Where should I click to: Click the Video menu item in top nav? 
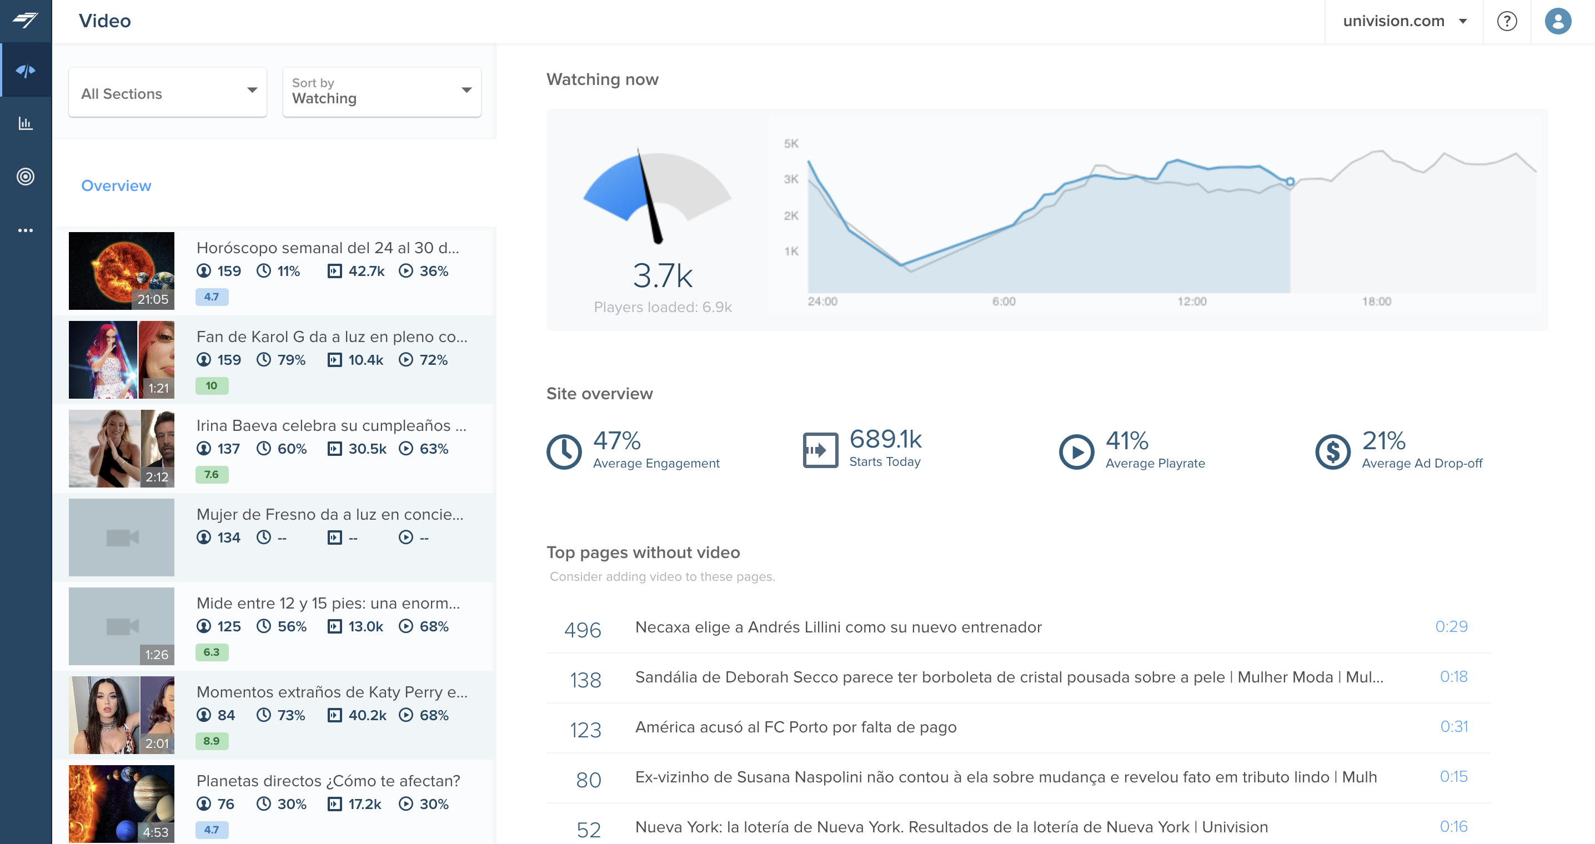(x=104, y=20)
